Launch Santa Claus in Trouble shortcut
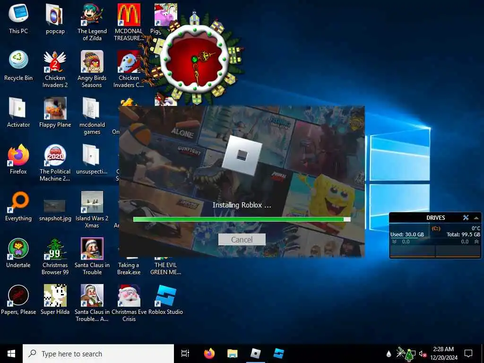The height and width of the screenshot is (363, 484). click(92, 256)
